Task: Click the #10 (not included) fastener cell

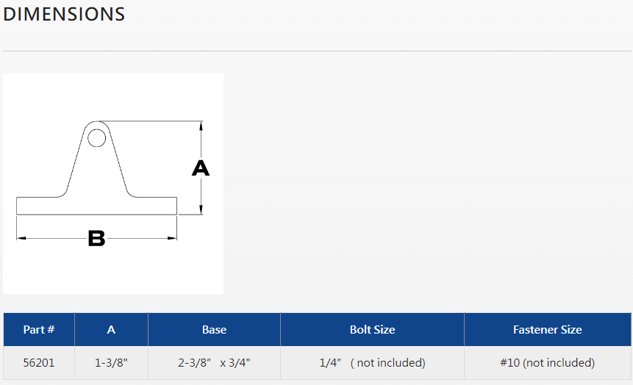Action: [547, 362]
